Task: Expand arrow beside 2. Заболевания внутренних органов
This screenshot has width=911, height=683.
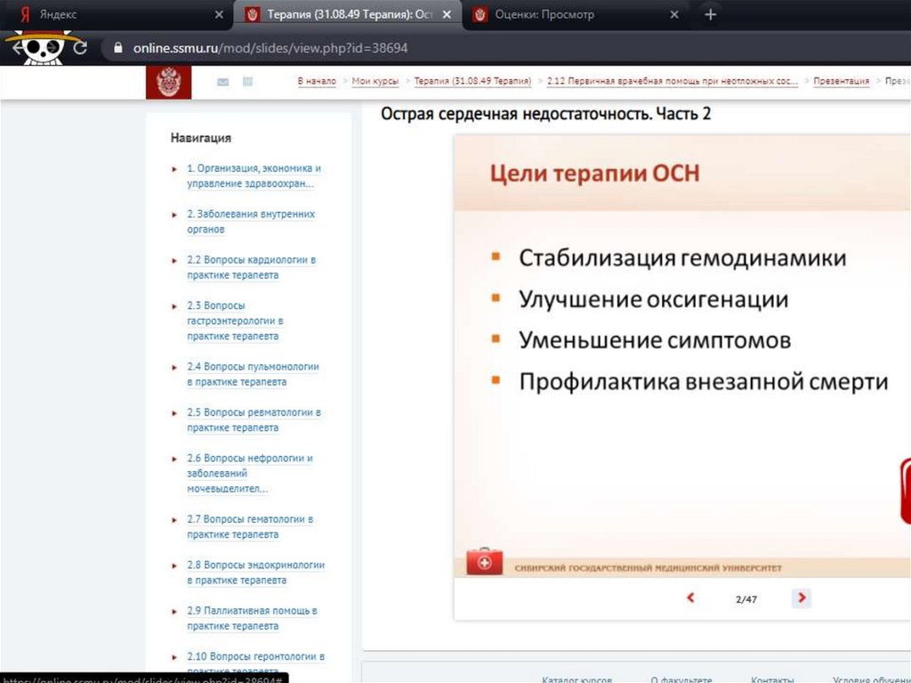Action: [x=174, y=215]
